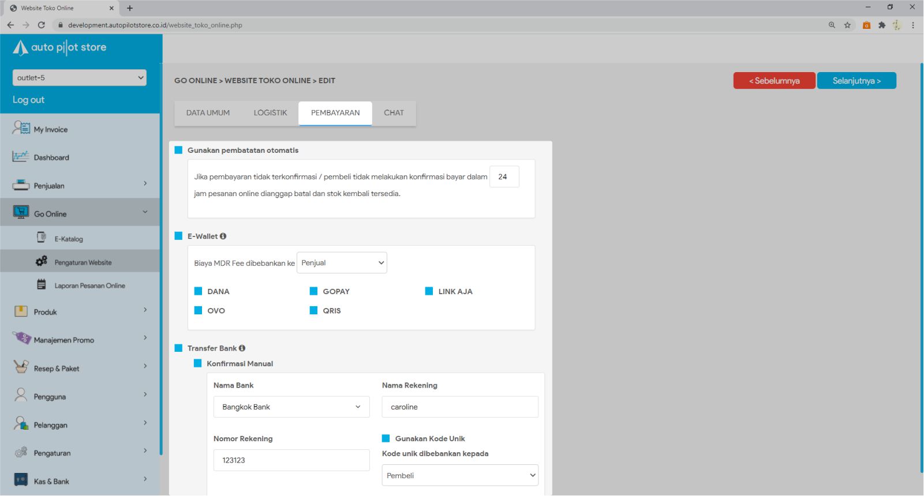
Task: Open Dashboard via its chart icon
Action: [21, 156]
